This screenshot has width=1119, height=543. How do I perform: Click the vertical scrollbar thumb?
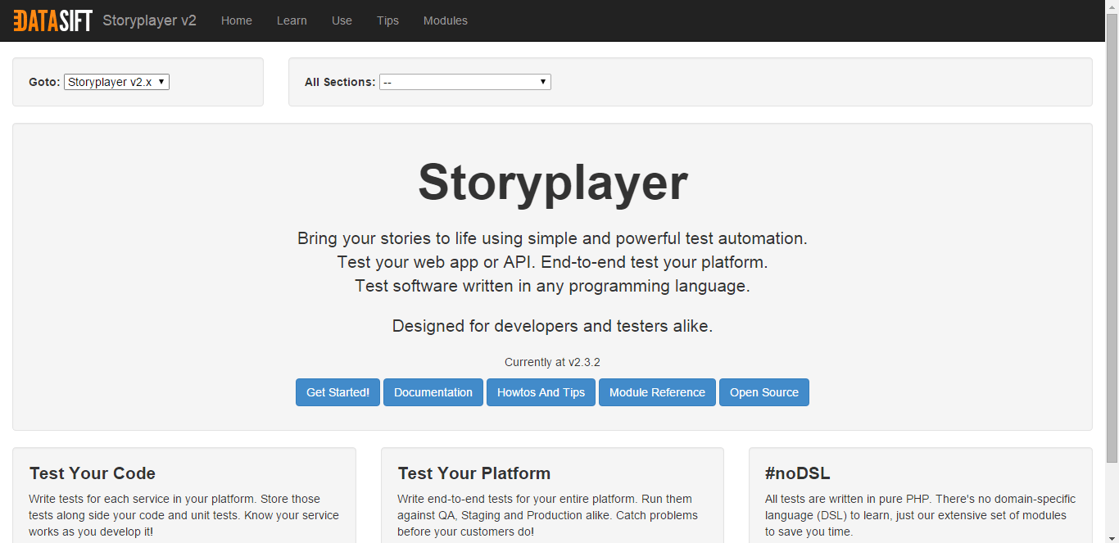[x=1112, y=238]
